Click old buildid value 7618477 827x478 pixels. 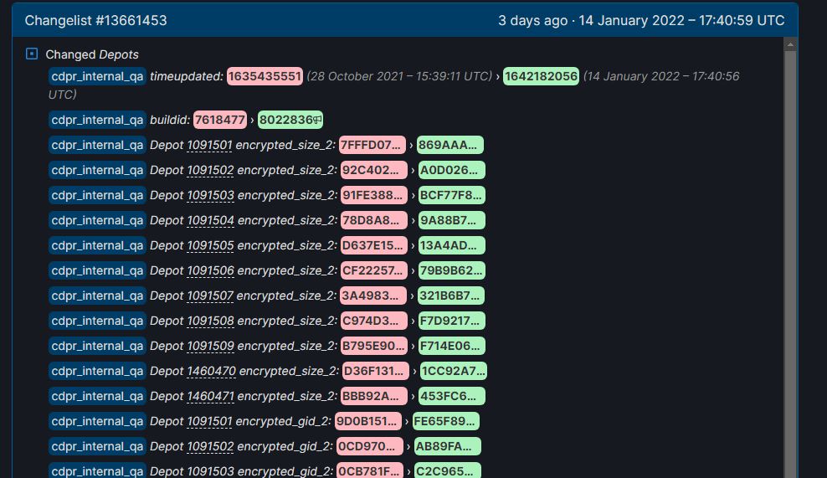point(220,120)
